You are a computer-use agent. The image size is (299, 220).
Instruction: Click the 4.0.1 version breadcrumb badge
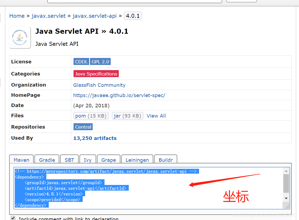pyautogui.click(x=133, y=16)
